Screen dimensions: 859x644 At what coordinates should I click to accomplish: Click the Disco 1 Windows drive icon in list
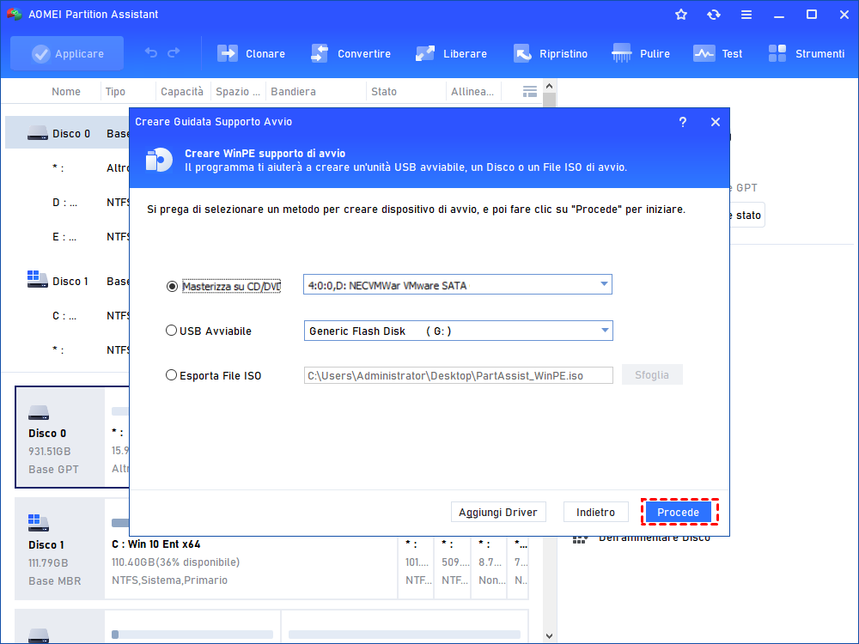pyautogui.click(x=37, y=279)
